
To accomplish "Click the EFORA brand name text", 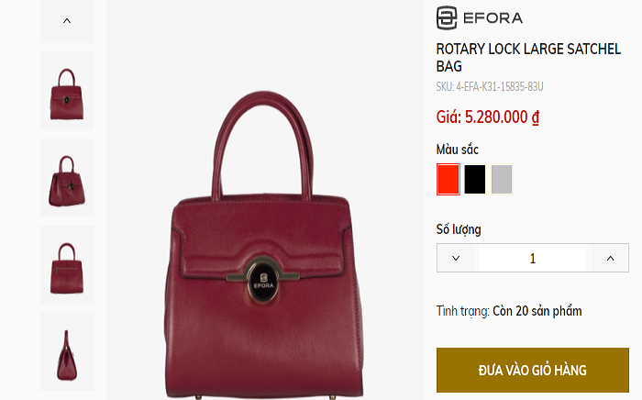I will (x=493, y=18).
